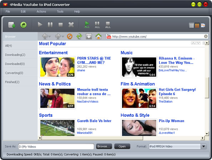Go to the home page icon
Image resolution: width=212 pixels, height=160 pixels.
click(x=99, y=36)
